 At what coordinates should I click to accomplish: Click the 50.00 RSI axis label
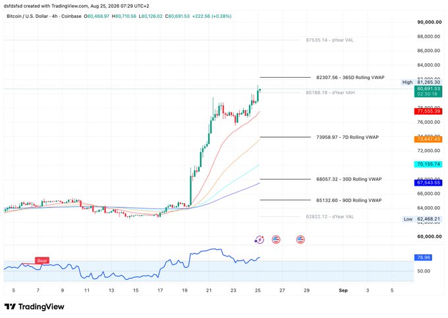pyautogui.click(x=424, y=271)
